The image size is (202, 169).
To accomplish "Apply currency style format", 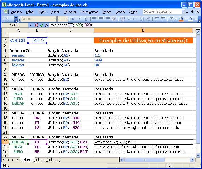I will (x=122, y=19).
